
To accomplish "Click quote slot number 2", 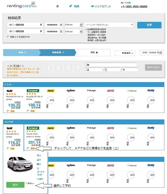I will pyautogui.click(x=58, y=68).
